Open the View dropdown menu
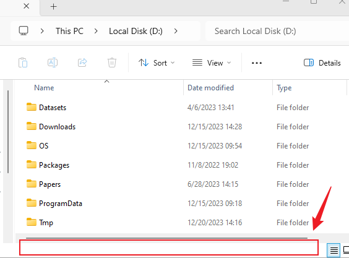349x258 pixels. point(212,63)
